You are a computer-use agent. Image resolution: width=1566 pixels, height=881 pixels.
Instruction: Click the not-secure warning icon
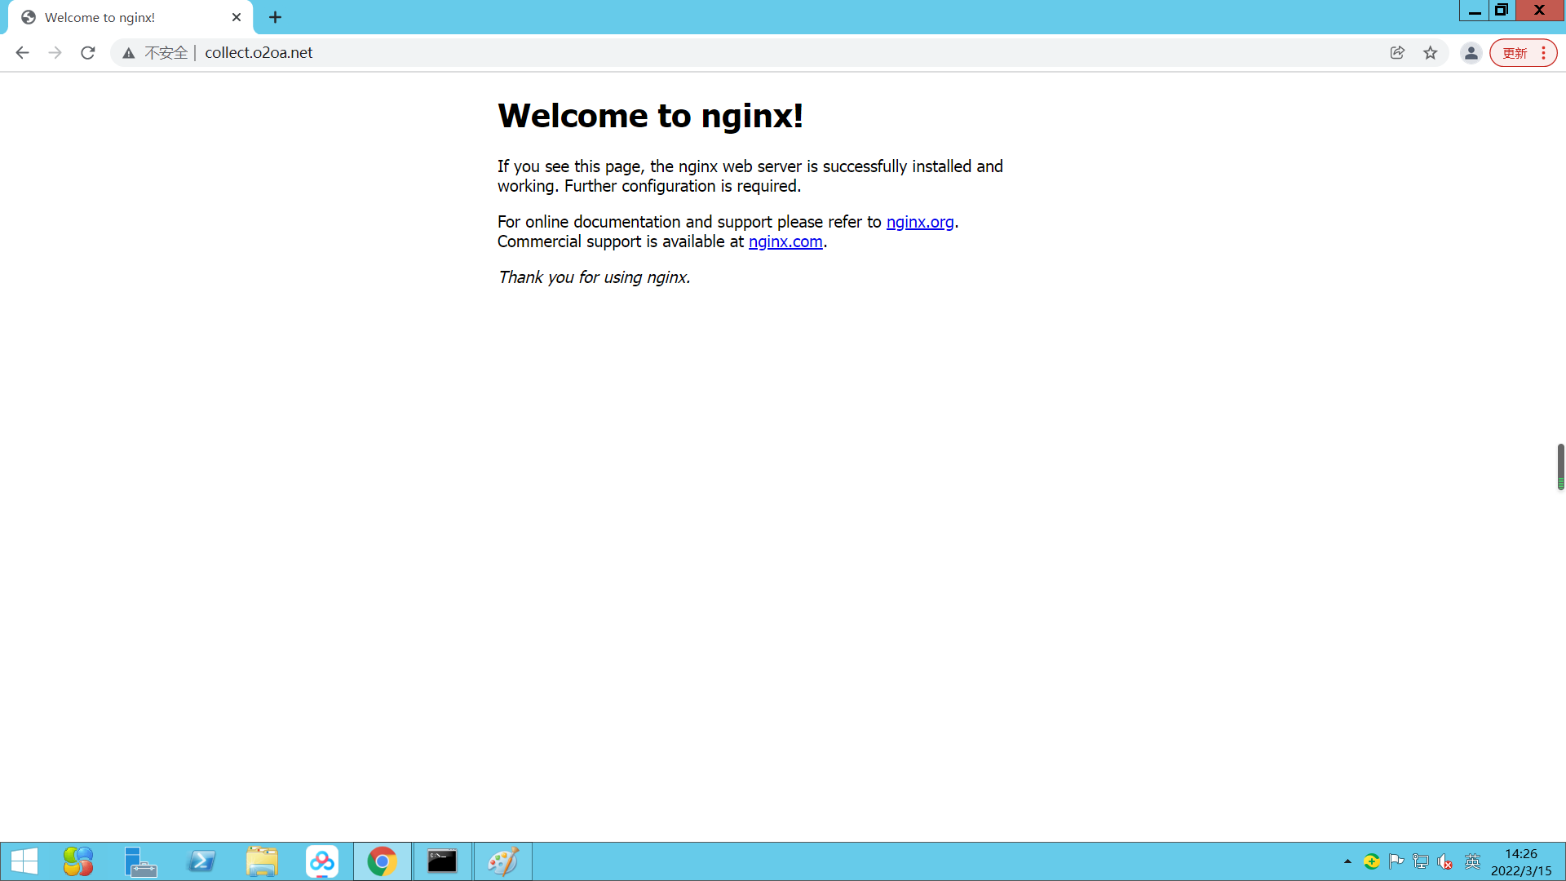click(129, 53)
